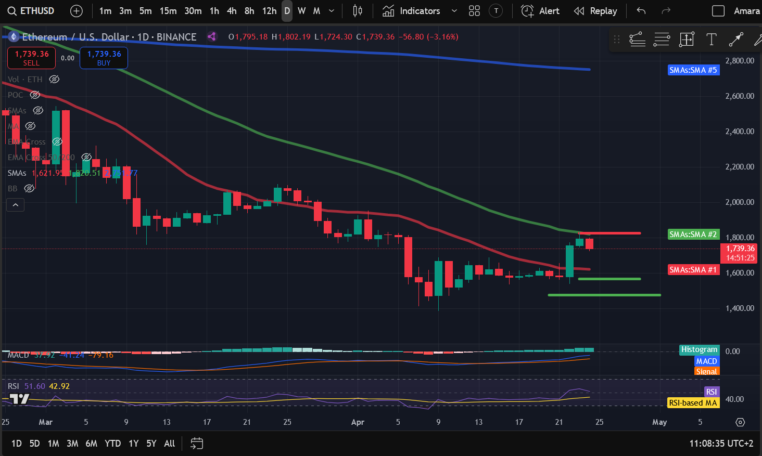
Task: Select the text drawing tool
Action: click(x=711, y=40)
